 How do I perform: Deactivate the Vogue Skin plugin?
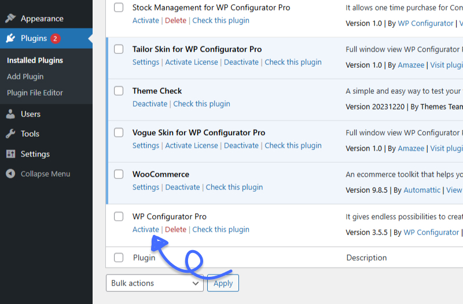tap(241, 145)
